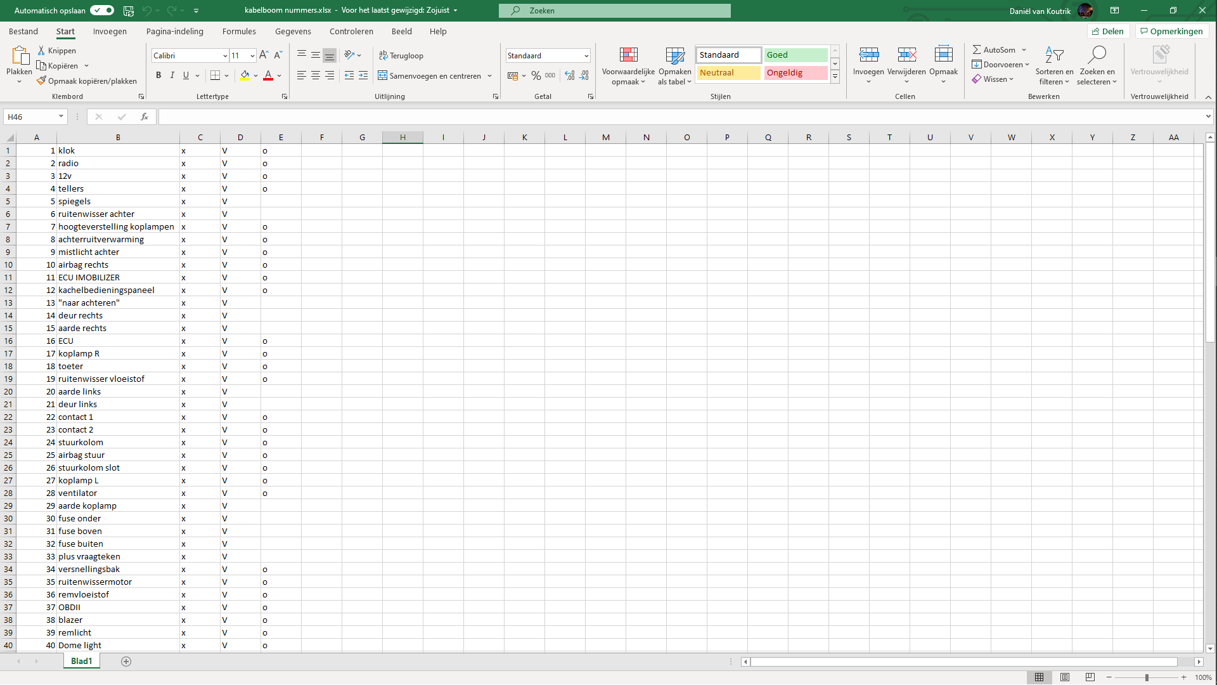Apply yellow fill color bucket
This screenshot has width=1217, height=685.
(x=245, y=75)
